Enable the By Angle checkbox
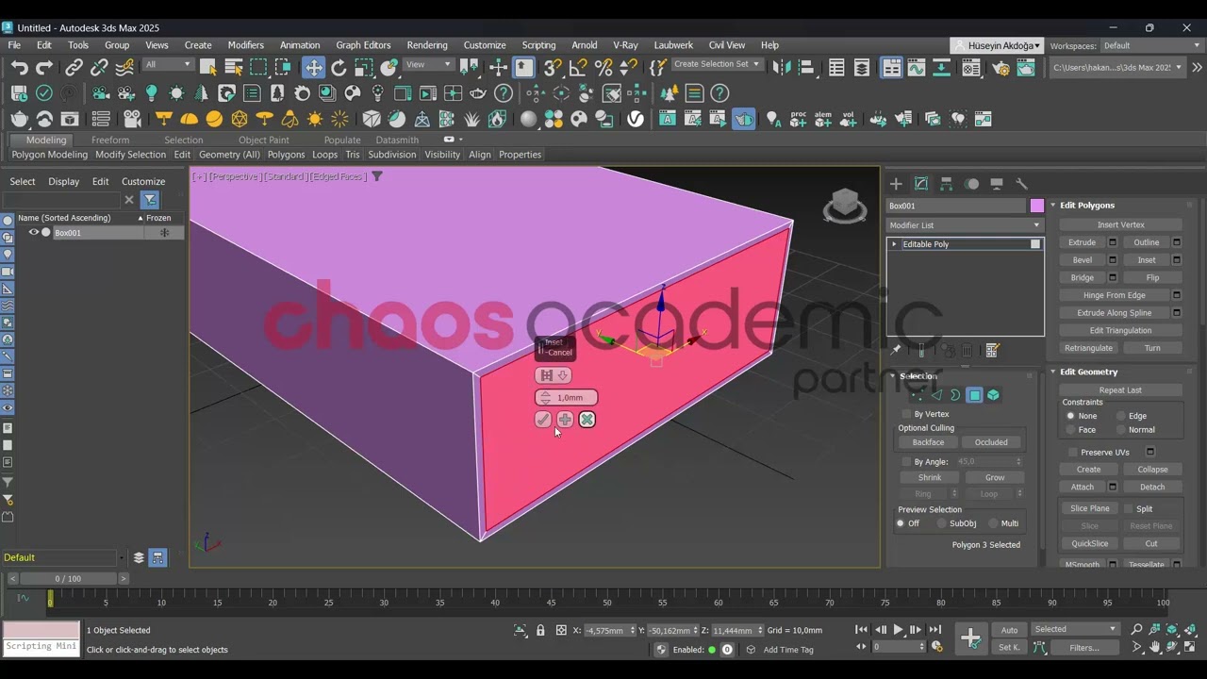 point(907,462)
